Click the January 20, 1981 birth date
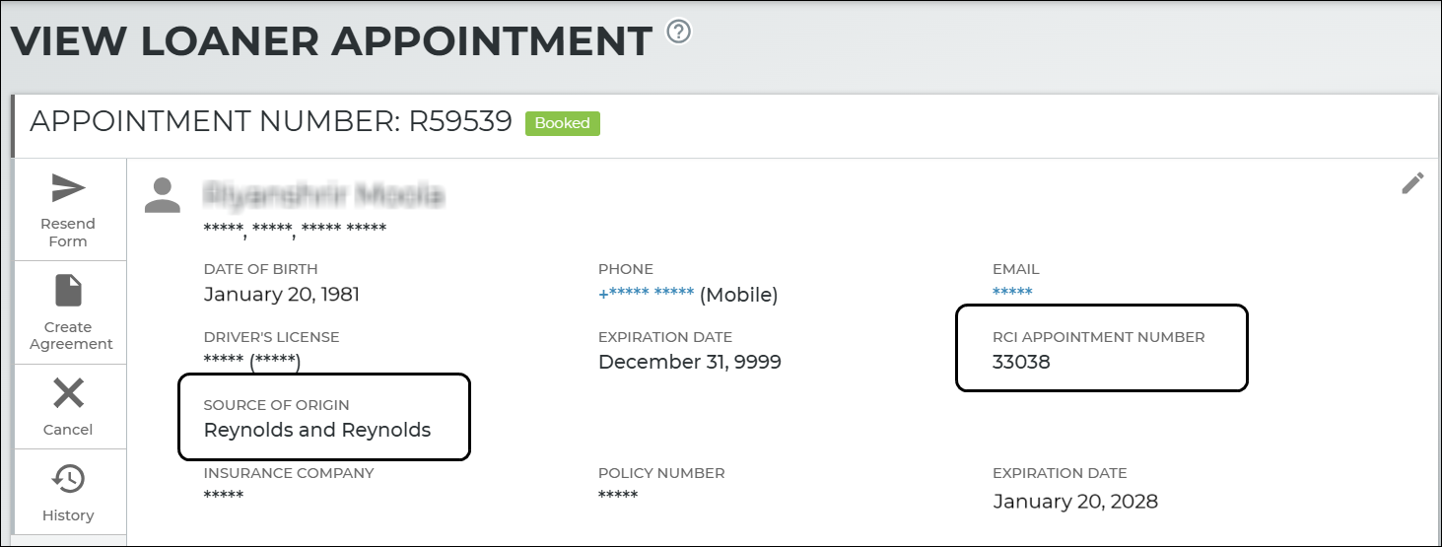1442x547 pixels. tap(281, 294)
